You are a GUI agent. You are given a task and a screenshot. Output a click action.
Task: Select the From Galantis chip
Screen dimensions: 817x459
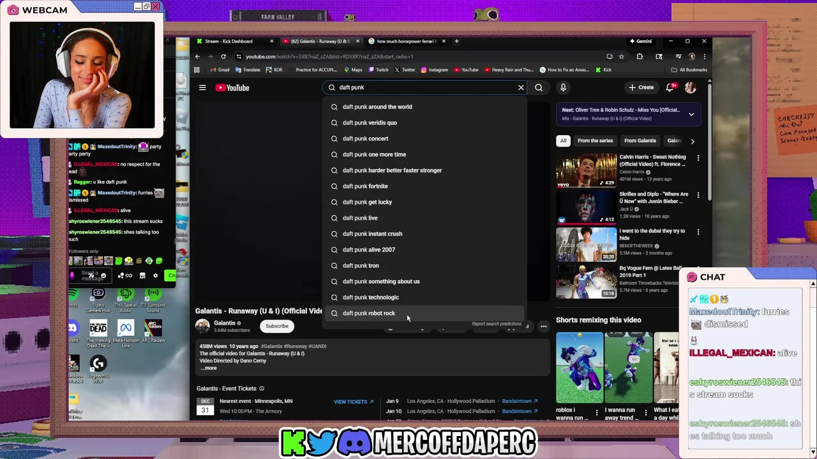click(x=640, y=141)
